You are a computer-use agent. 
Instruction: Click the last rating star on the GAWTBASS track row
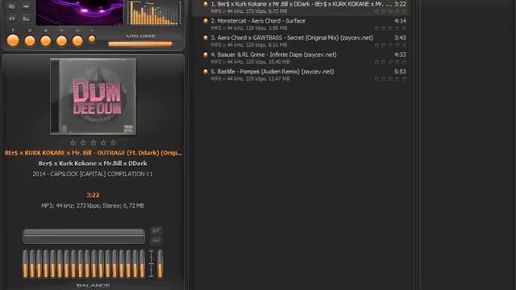(404, 45)
